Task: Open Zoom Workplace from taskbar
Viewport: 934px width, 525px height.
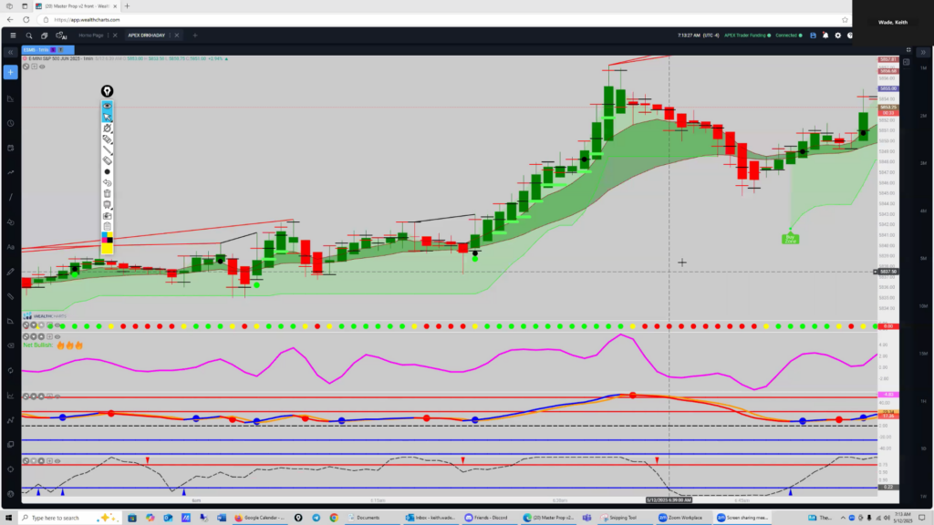Action: [x=680, y=518]
